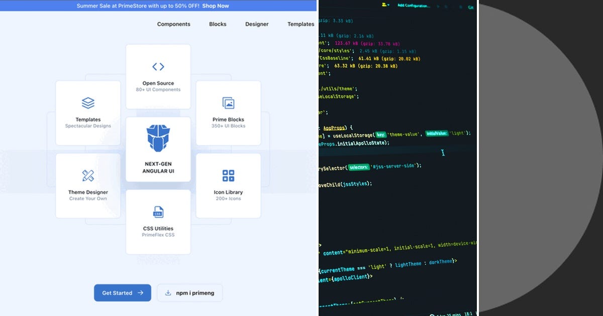The width and height of the screenshot is (603, 316).
Task: Click the Prime Blocks photos icon
Action: pyautogui.click(x=228, y=102)
